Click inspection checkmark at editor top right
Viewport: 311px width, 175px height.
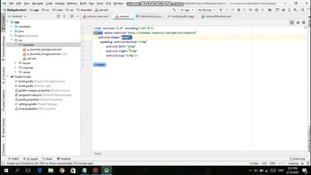click(305, 28)
